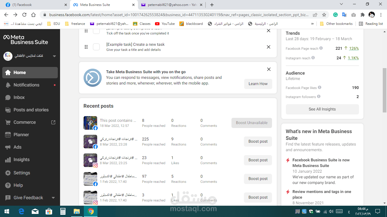Screen dimensions: 387x217
Task: Open thumbnail of 18 Mar 2022 post
Action: [x=90, y=123]
